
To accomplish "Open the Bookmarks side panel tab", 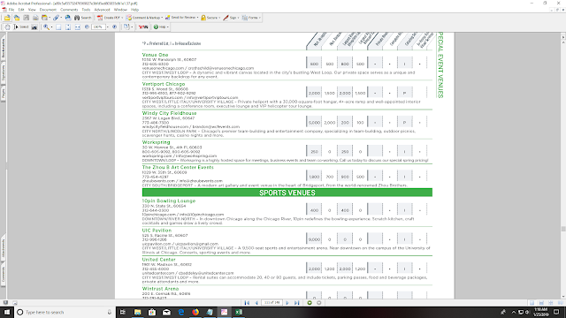I will pos(3,49).
